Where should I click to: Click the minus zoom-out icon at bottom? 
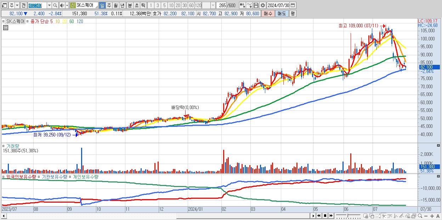coord(426,216)
